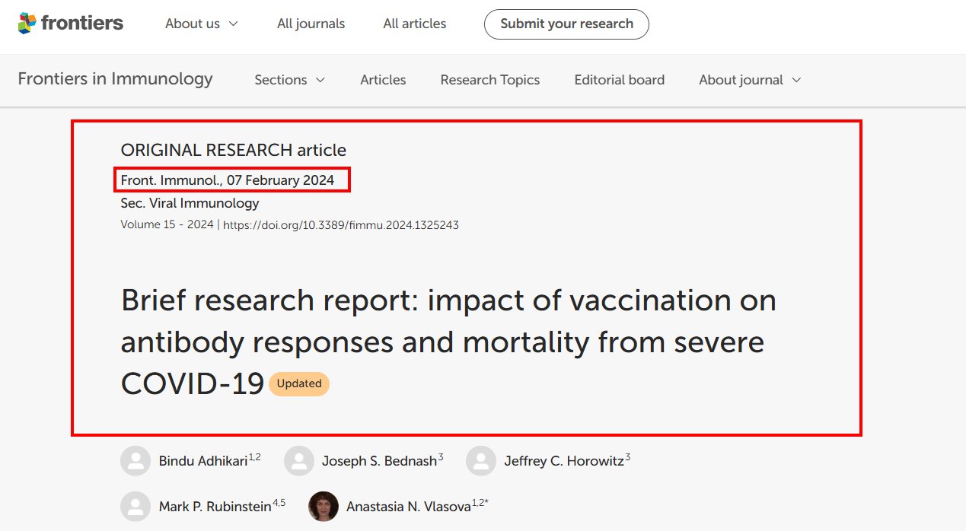Open the Articles tab

383,80
